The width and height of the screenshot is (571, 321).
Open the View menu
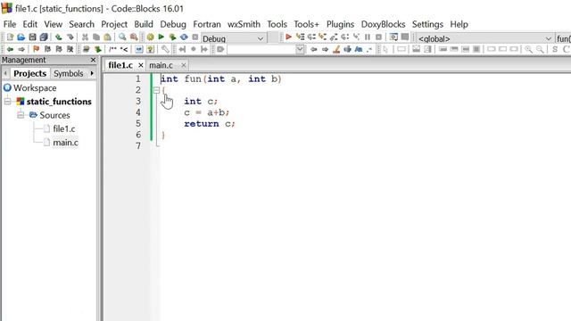(x=54, y=24)
